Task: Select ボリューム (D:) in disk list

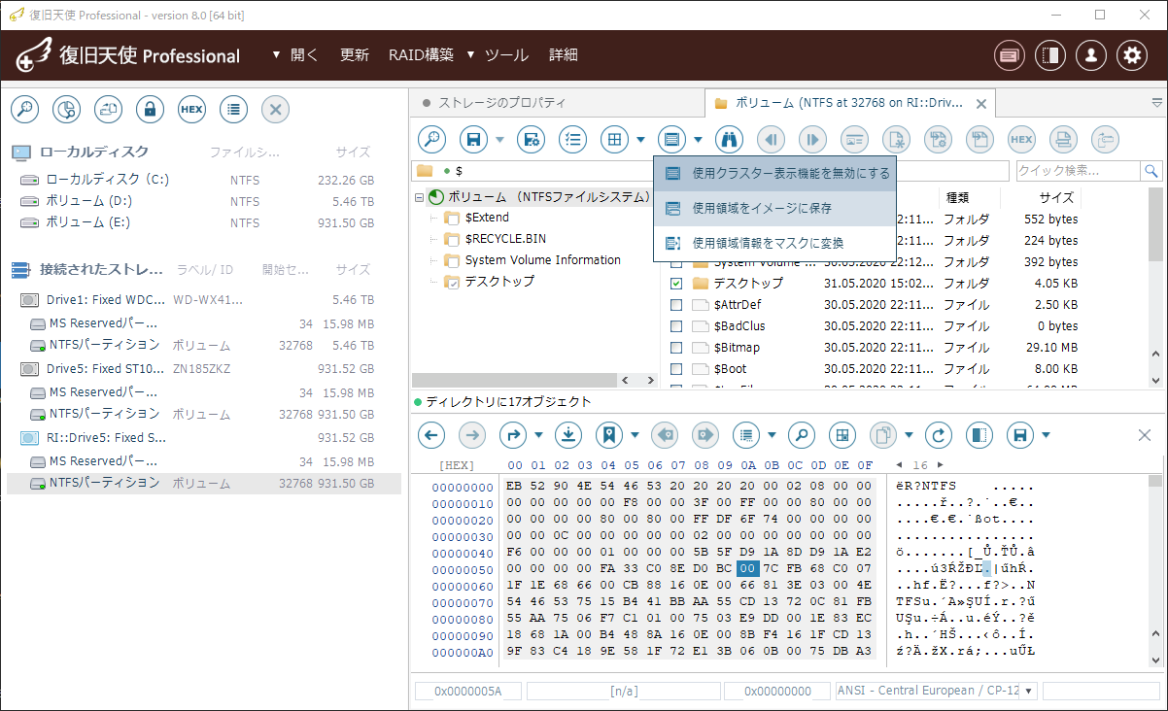Action: (204, 201)
